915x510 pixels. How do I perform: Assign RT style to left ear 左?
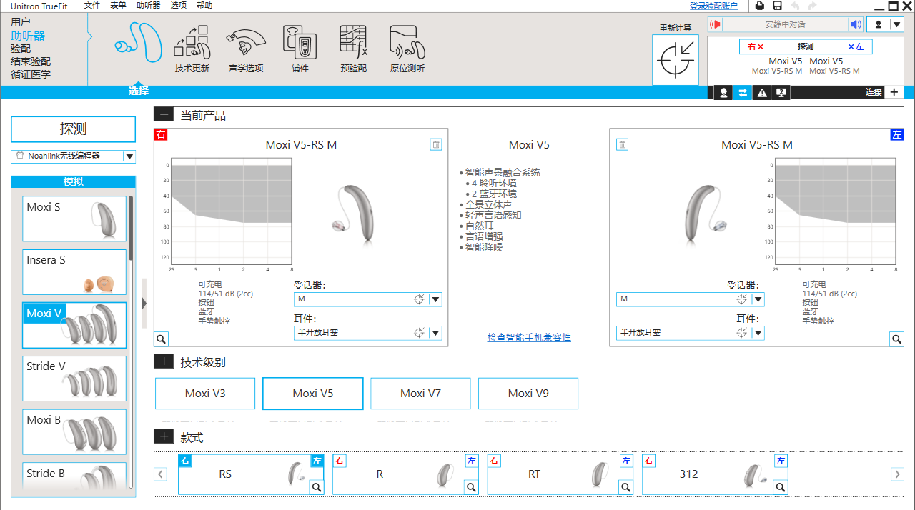click(627, 461)
